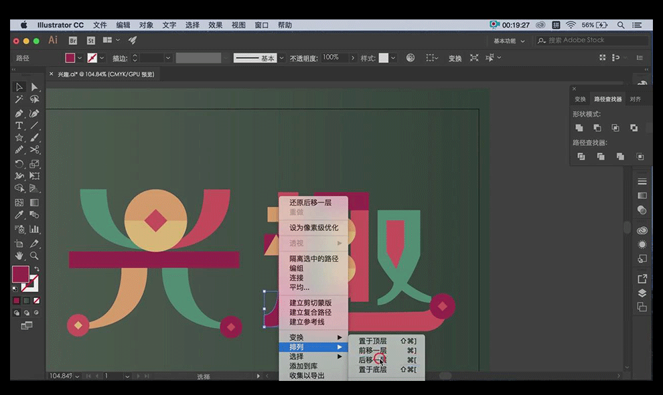Select the Pen tool

point(19,113)
